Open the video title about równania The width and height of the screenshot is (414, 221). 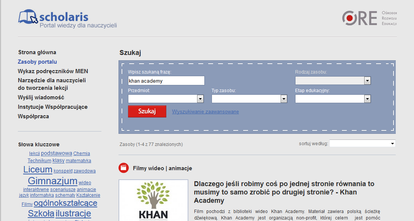(x=284, y=192)
